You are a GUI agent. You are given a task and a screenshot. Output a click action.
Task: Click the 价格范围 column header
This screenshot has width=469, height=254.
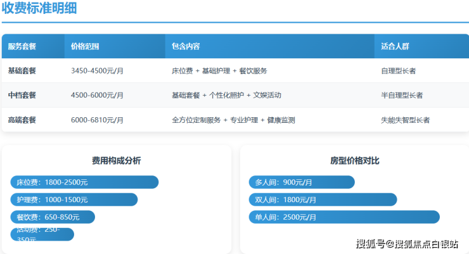click(x=85, y=46)
